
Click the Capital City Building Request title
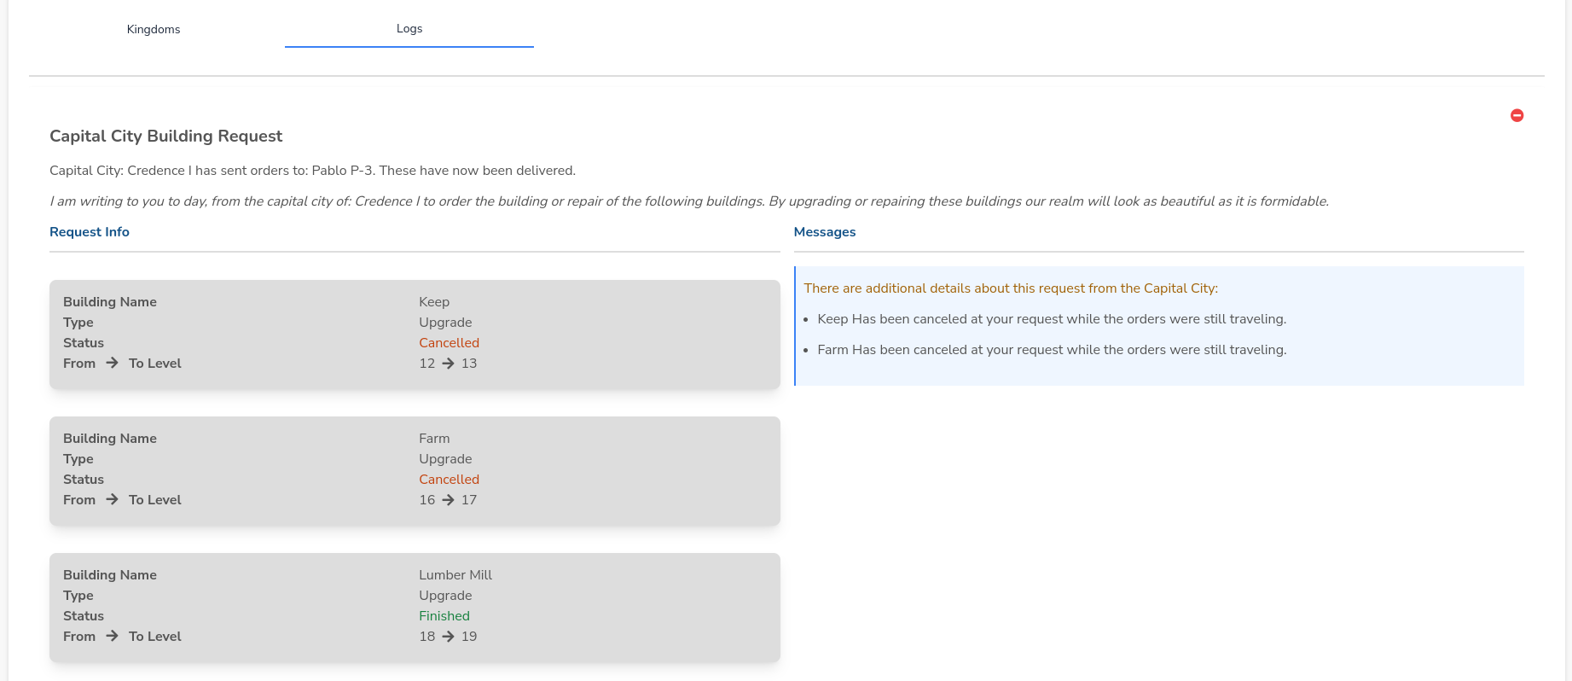(x=165, y=137)
